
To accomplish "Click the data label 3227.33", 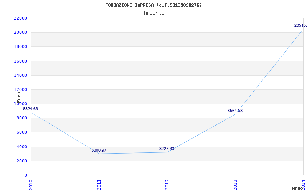I will pyautogui.click(x=167, y=149).
